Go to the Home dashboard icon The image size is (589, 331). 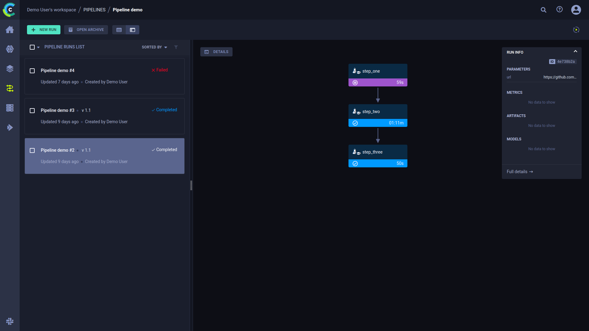click(10, 29)
